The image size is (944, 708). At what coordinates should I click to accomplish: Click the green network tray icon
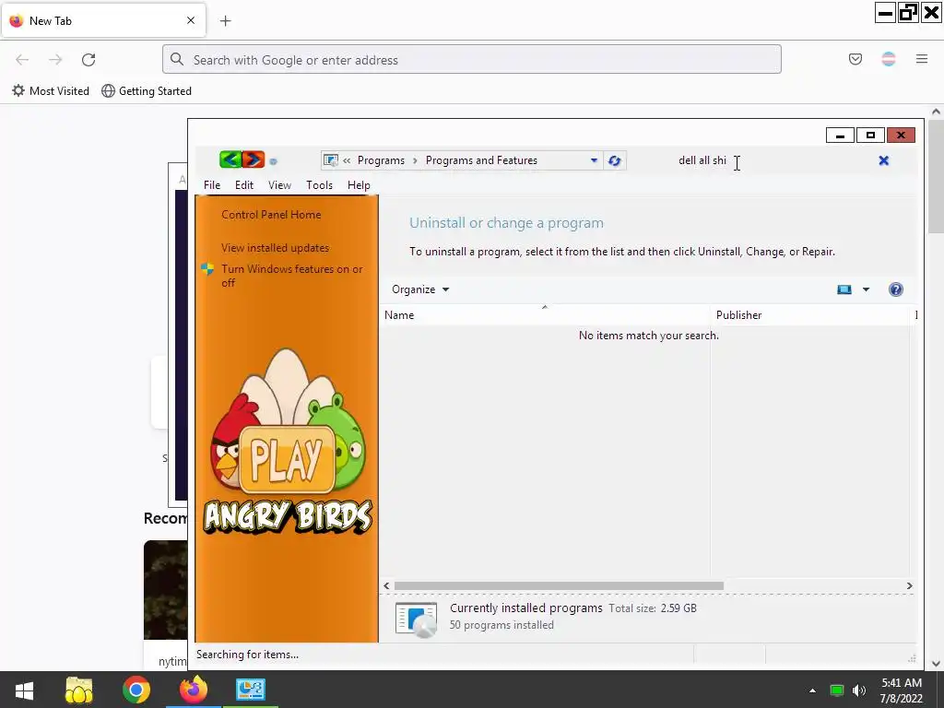[837, 690]
